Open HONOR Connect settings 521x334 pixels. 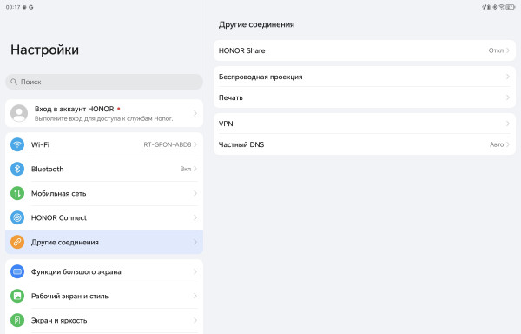pyautogui.click(x=104, y=217)
